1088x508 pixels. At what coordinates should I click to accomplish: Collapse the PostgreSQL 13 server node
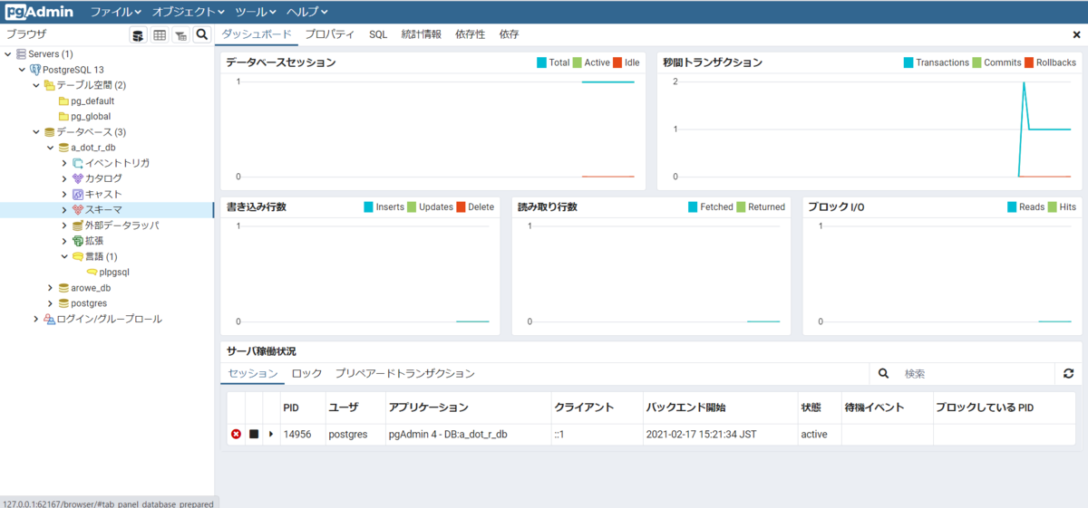coord(23,70)
